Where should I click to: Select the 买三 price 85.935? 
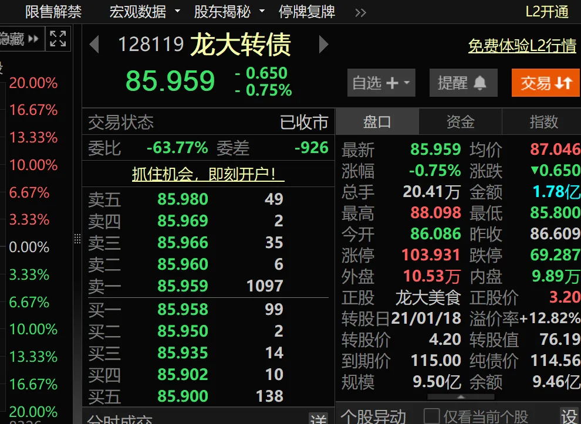pos(183,352)
